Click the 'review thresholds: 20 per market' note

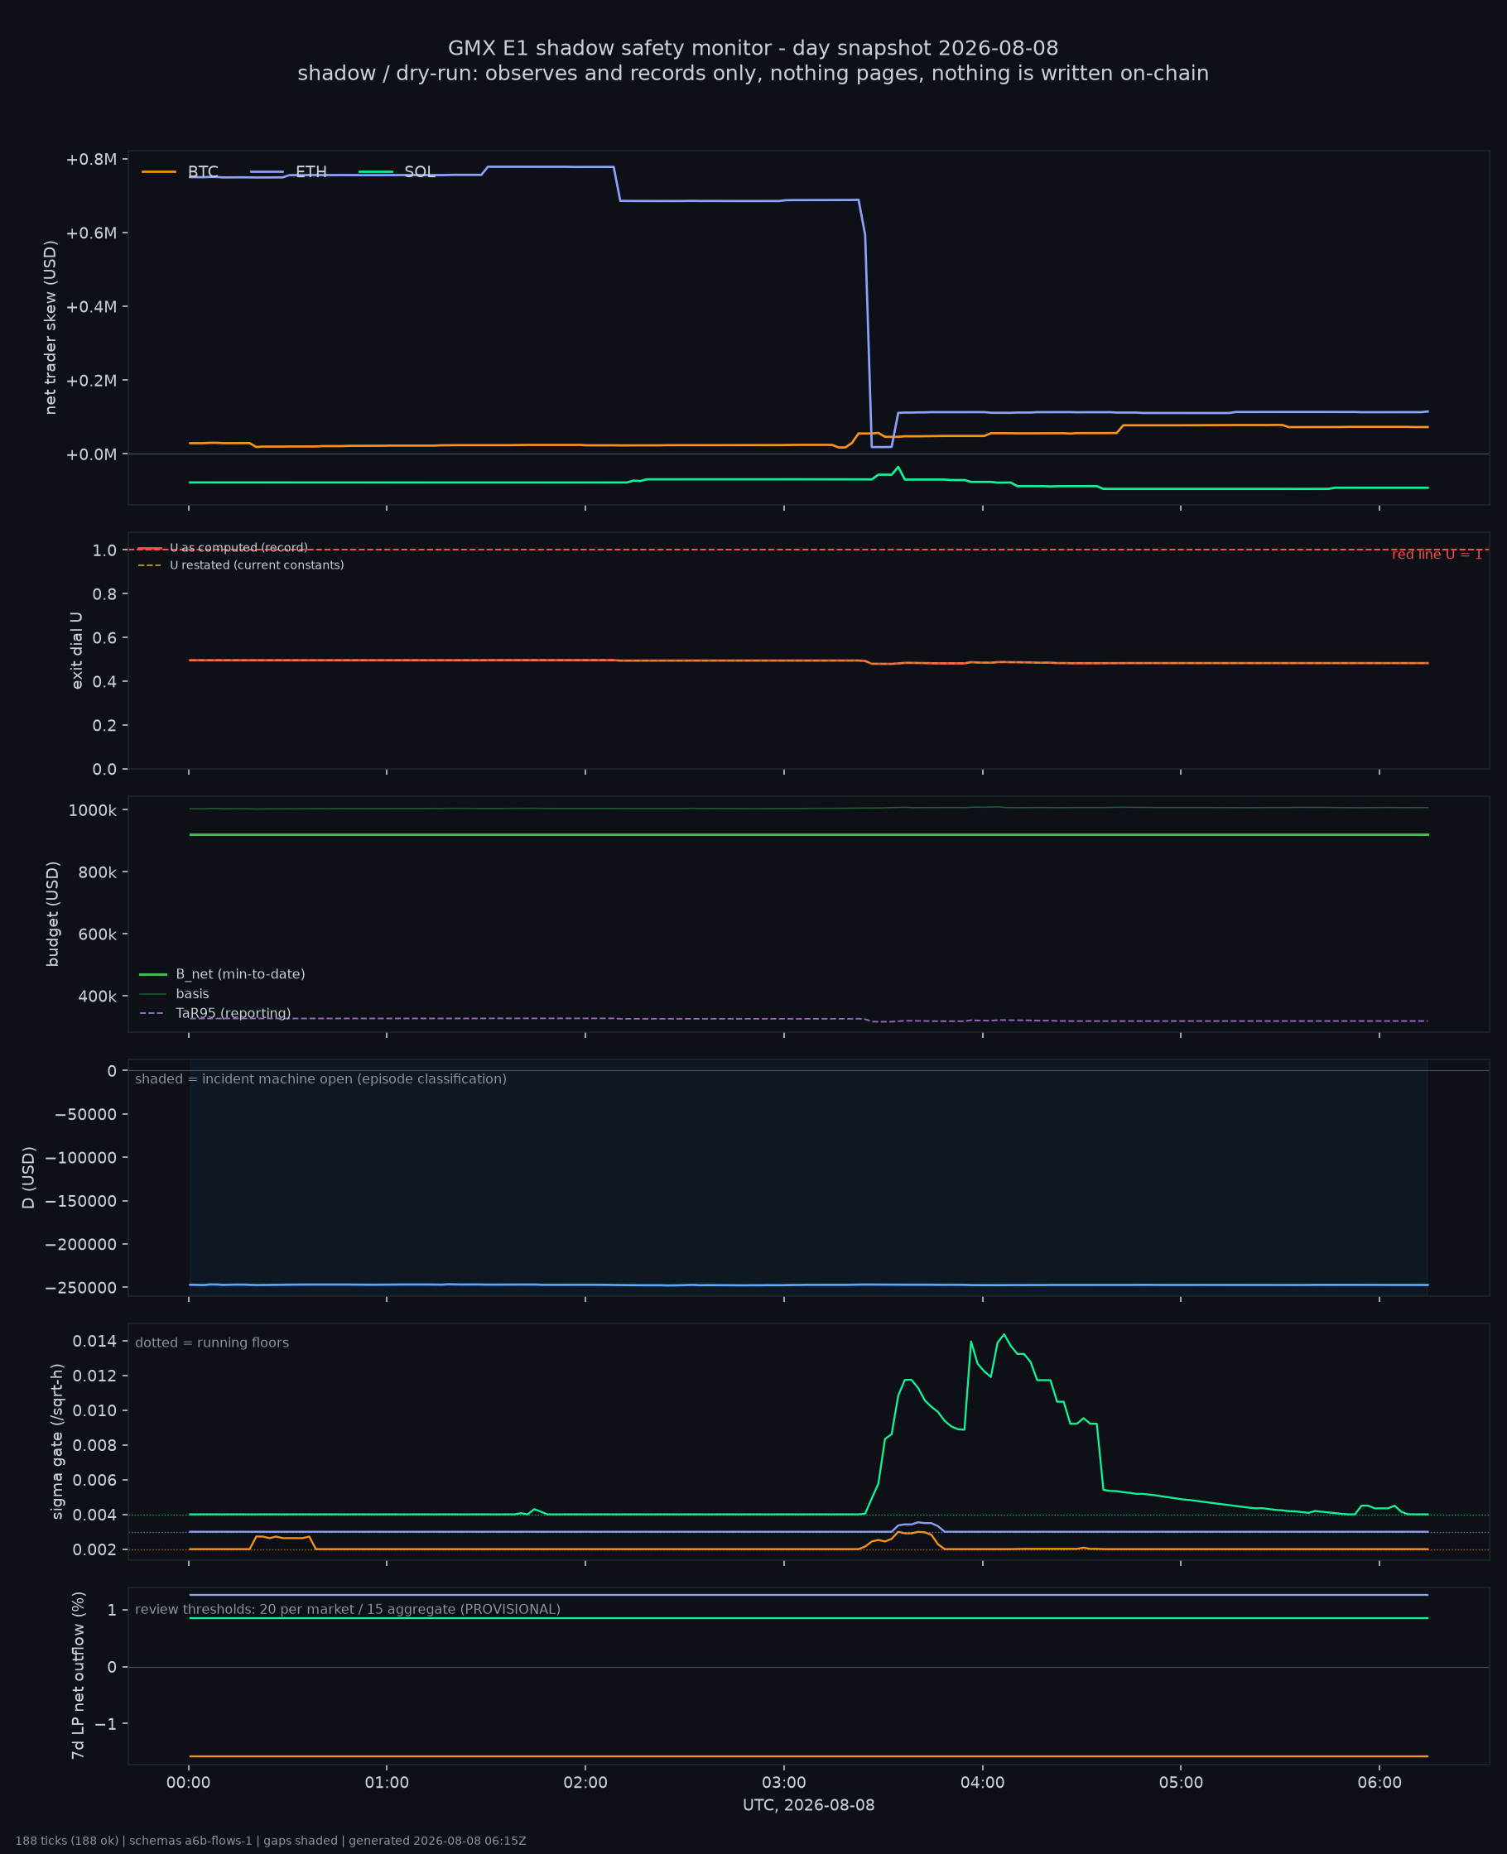(x=347, y=1609)
